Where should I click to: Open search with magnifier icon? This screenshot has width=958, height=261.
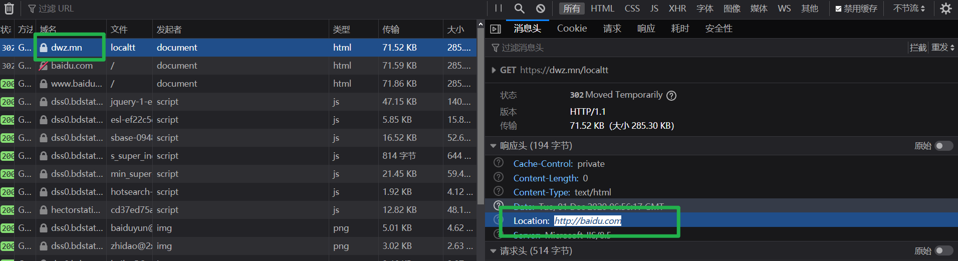(519, 9)
